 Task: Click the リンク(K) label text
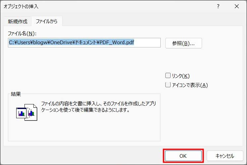tap(181, 76)
